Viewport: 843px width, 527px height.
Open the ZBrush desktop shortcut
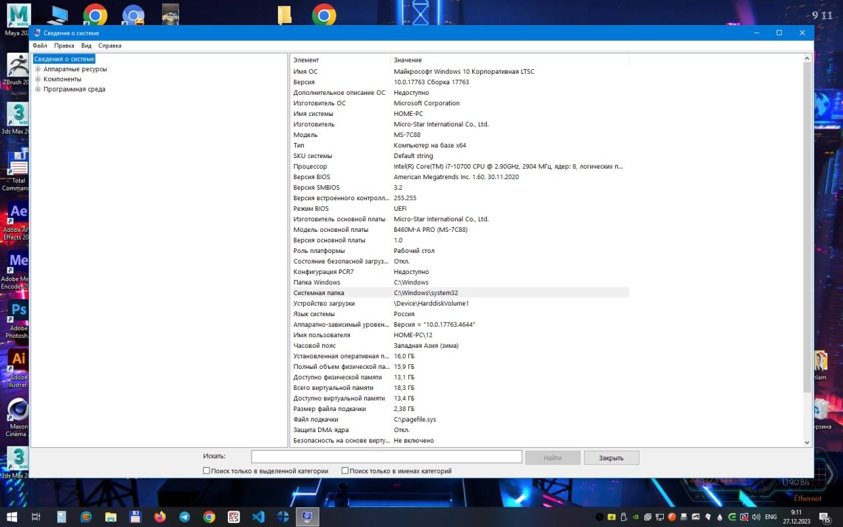click(x=17, y=69)
